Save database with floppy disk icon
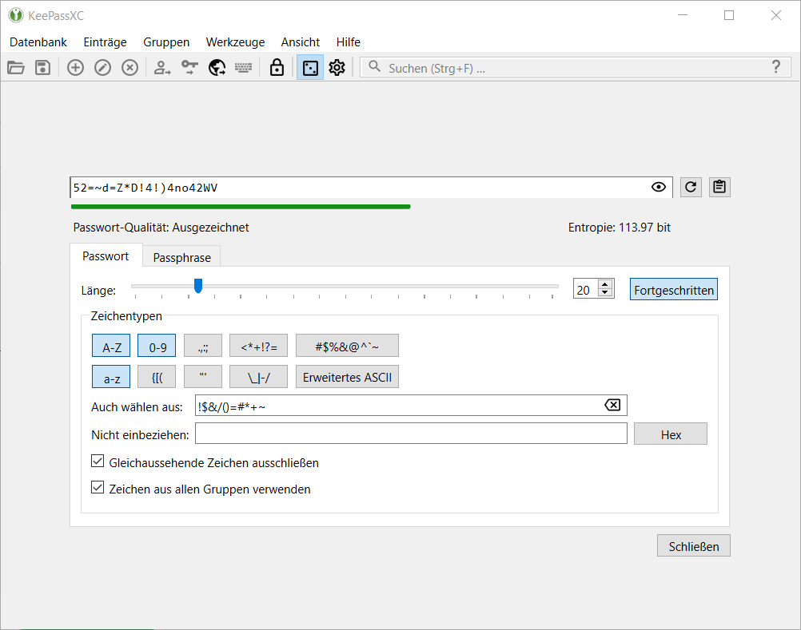The width and height of the screenshot is (801, 630). click(43, 67)
